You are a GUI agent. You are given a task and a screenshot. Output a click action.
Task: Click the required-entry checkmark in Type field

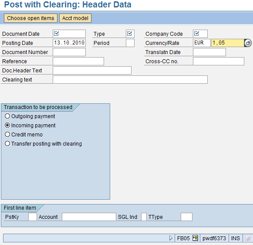click(130, 34)
